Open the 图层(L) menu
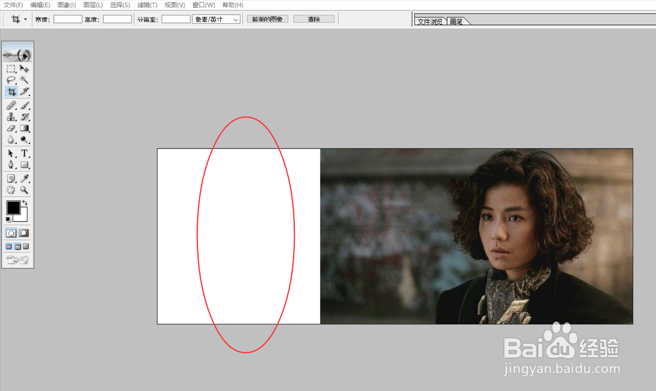 (x=93, y=5)
